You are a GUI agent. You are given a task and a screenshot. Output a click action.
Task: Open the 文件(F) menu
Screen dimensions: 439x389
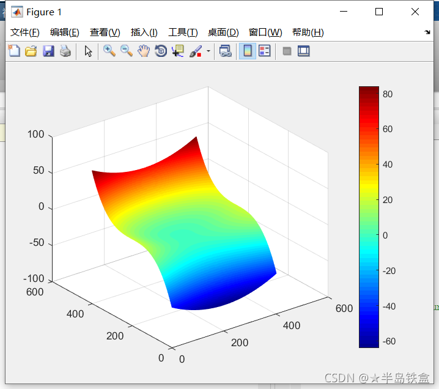coord(25,32)
